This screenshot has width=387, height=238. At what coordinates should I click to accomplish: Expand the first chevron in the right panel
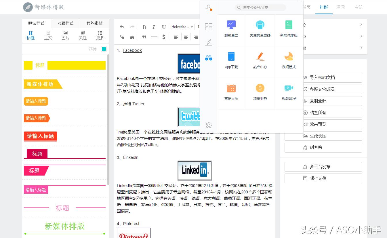pos(361,24)
